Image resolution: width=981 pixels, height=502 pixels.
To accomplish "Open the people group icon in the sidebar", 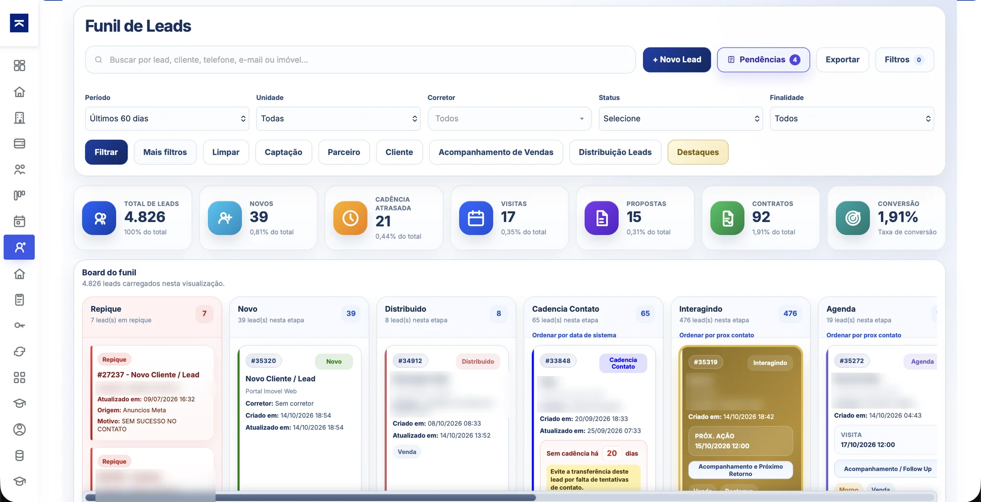I will 19,170.
